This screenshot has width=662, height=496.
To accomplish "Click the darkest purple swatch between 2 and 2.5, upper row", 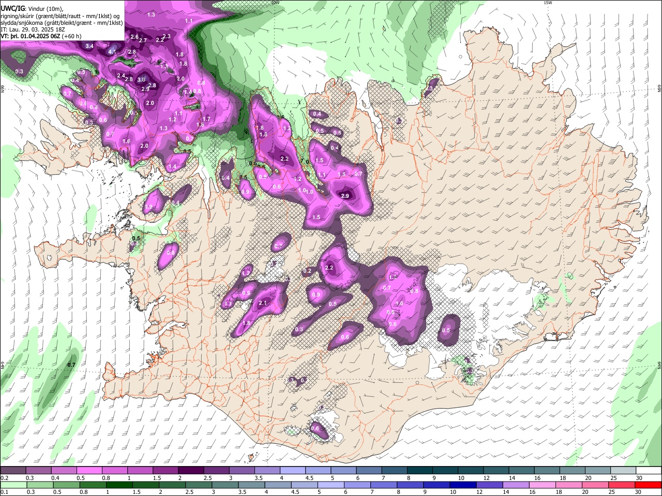I will pos(190,471).
